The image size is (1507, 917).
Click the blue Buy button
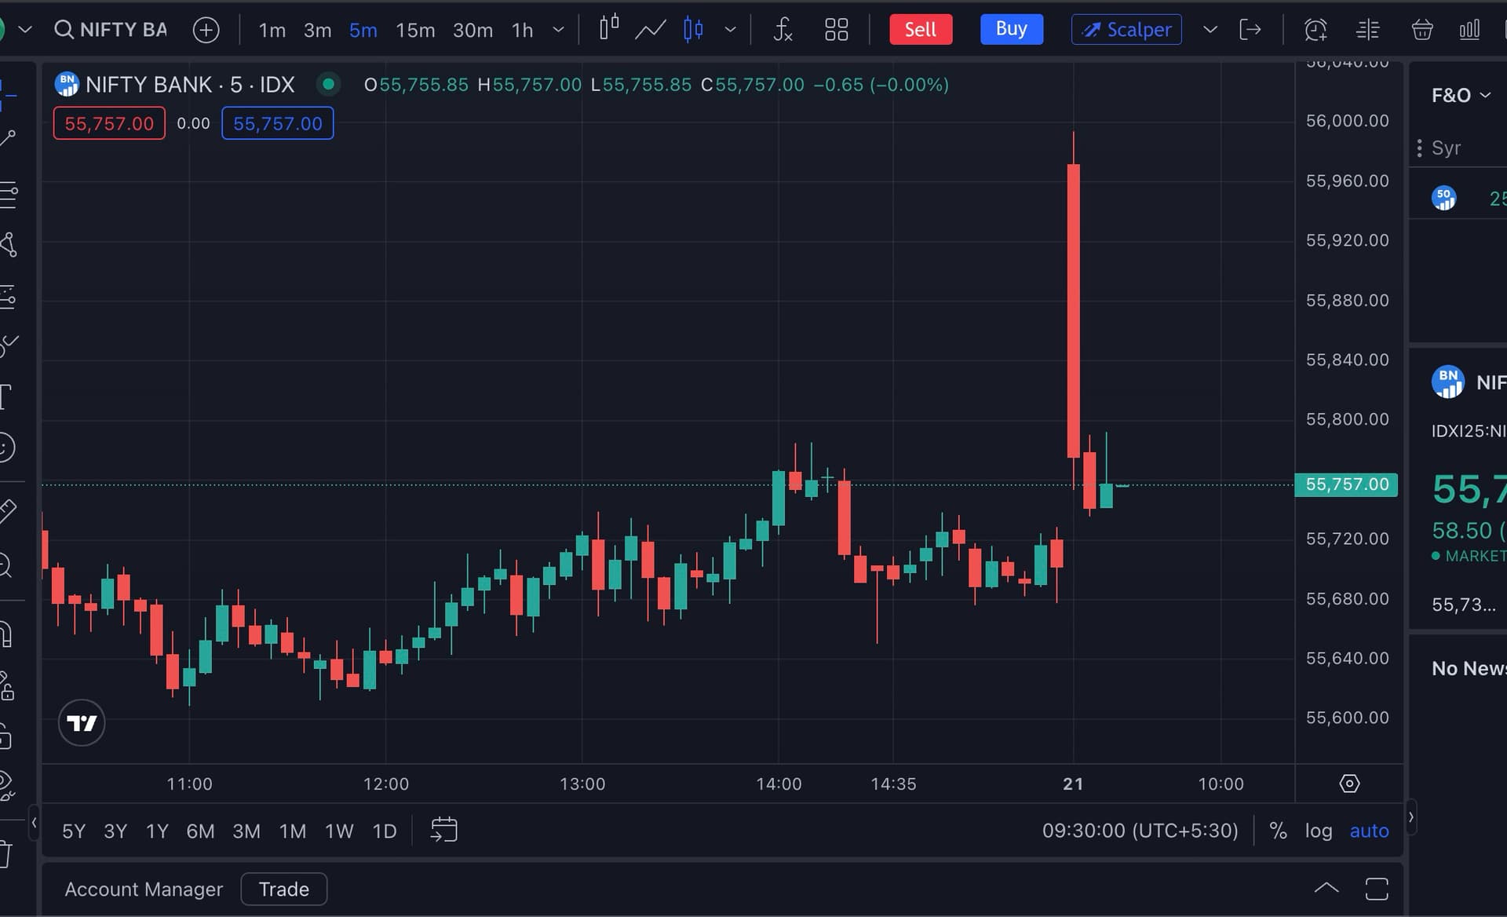tap(1012, 29)
